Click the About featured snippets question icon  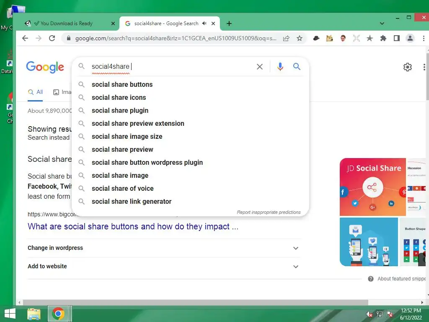pos(371,279)
